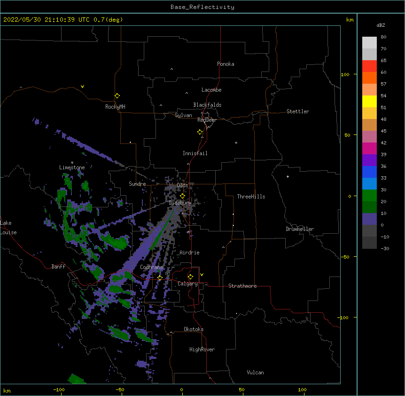Select the magenta 39-42 dBZ legend swatch
This screenshot has height=396, width=405.
369,148
